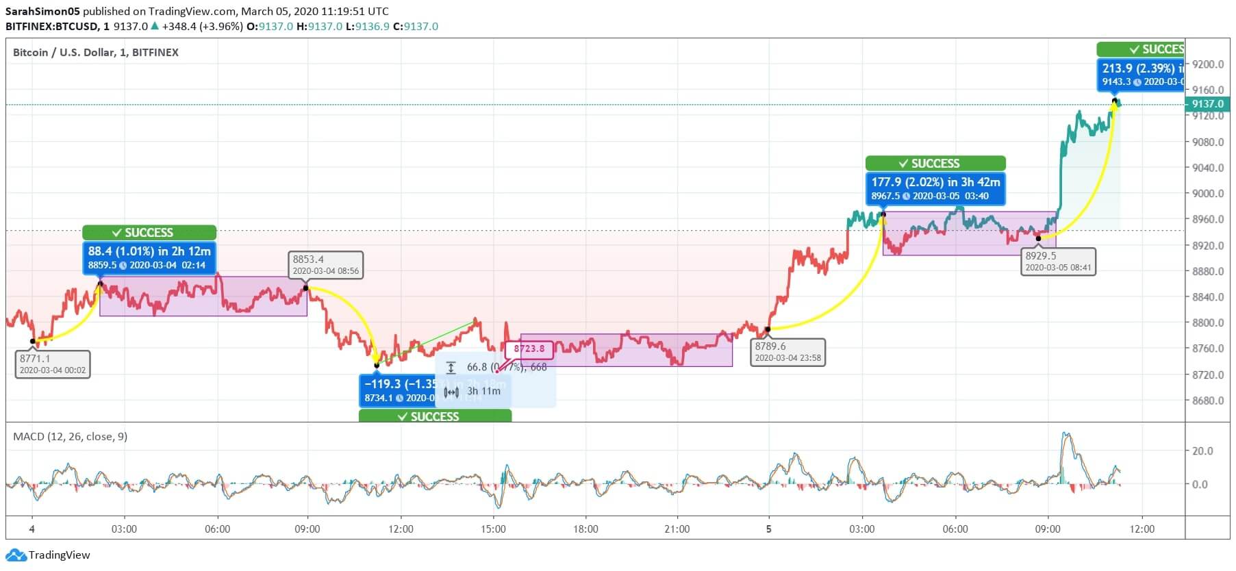This screenshot has height=571, width=1236.
Task: Click the date marker 5 on the time axis
Action: pos(769,529)
